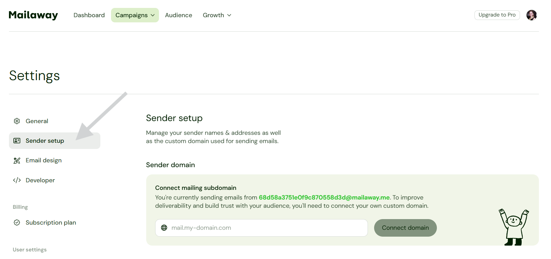Click the Mailaway logo
551x259 pixels.
pyautogui.click(x=33, y=15)
